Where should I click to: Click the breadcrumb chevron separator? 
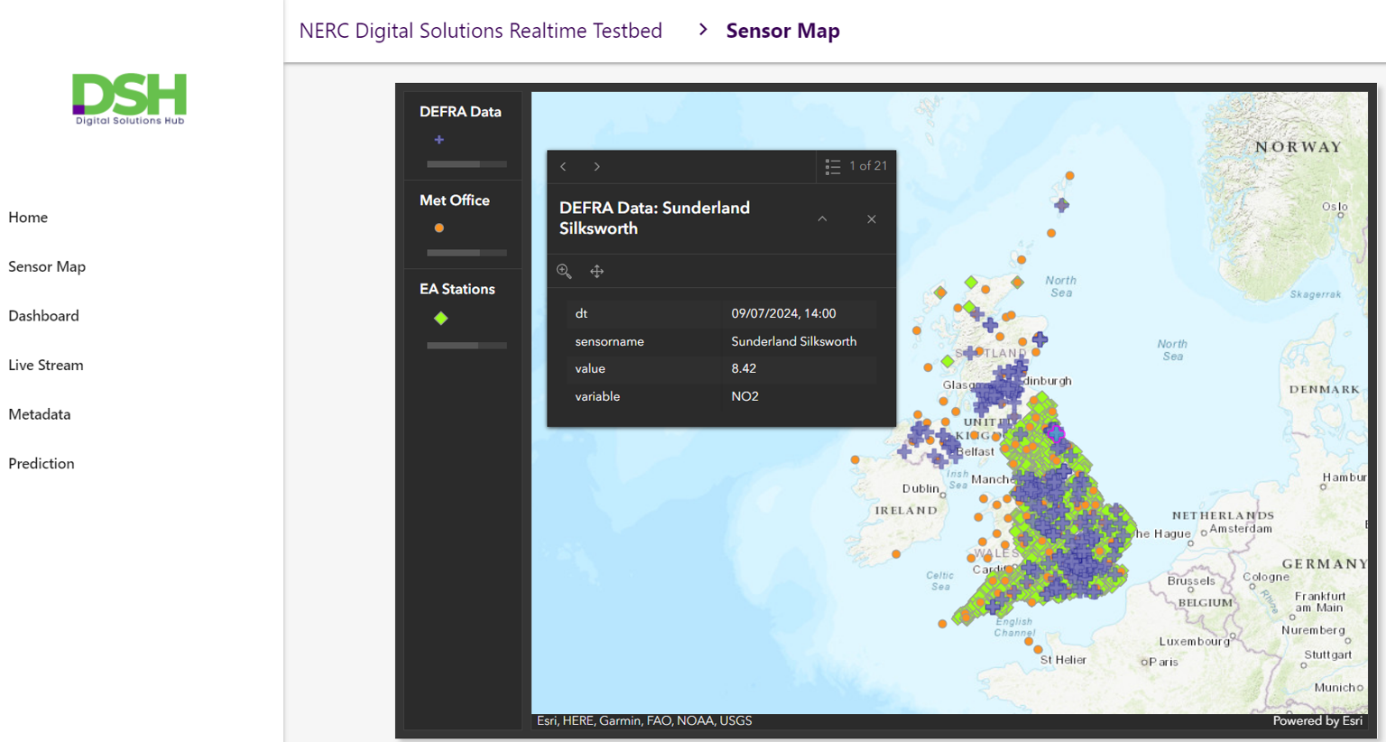pyautogui.click(x=703, y=30)
